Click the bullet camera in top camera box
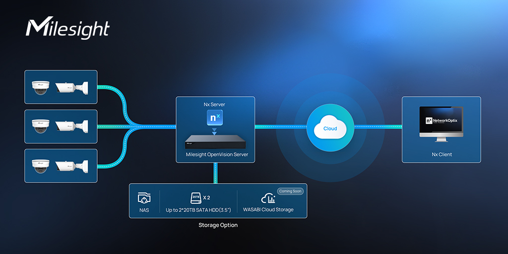The height and width of the screenshot is (254, 508). [71, 87]
